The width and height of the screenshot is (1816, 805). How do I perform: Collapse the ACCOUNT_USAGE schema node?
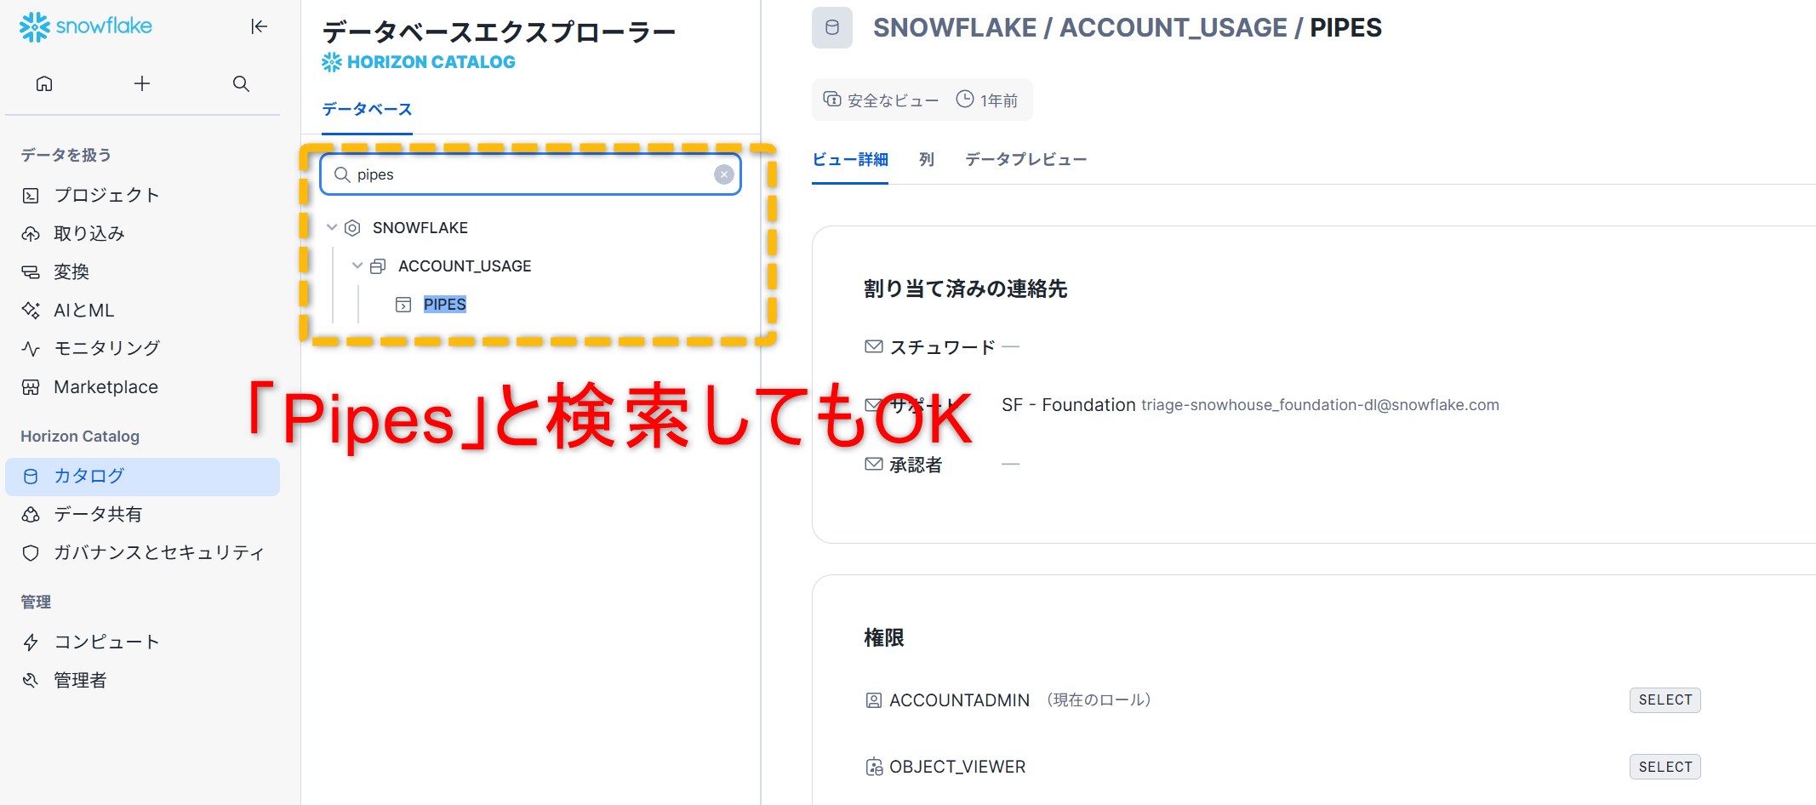pos(357,265)
